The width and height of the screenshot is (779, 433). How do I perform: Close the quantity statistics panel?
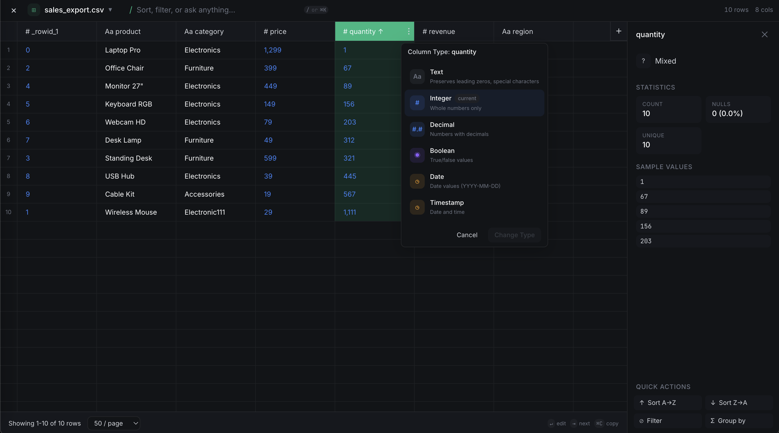tap(765, 34)
